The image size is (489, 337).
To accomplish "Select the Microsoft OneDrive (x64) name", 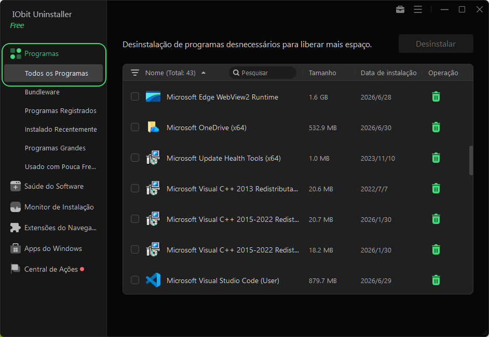I will [x=207, y=128].
